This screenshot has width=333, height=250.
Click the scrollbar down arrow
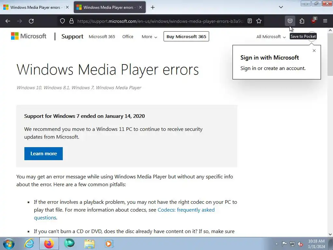click(x=330, y=234)
